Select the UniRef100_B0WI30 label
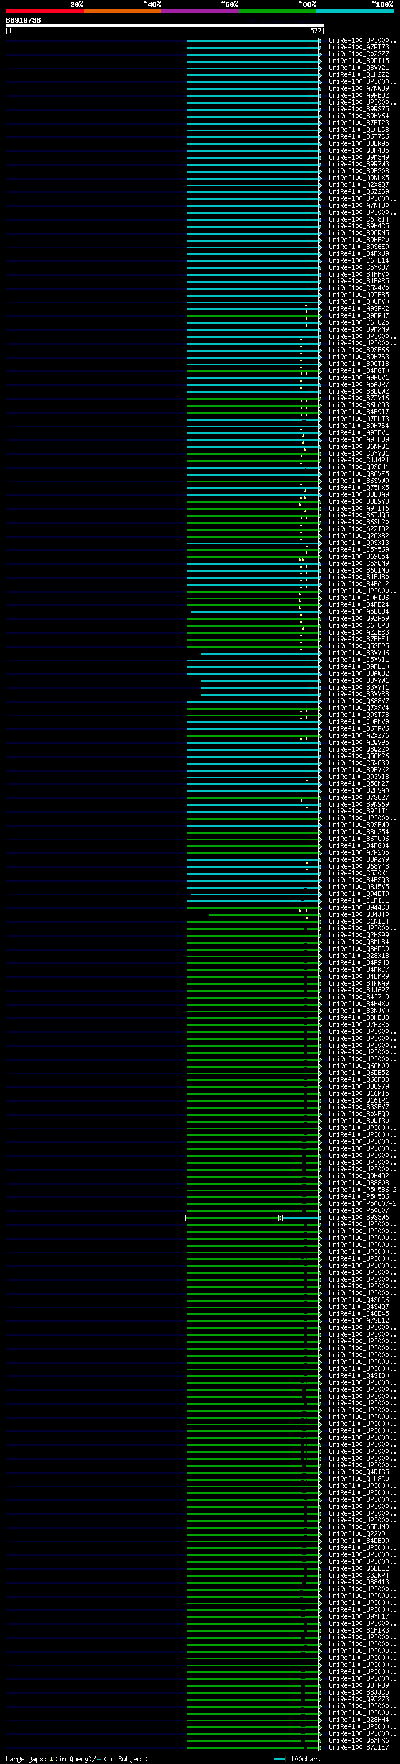The height and width of the screenshot is (1764, 400). coord(358,1121)
